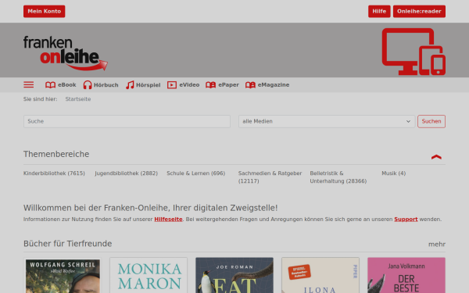469x293 pixels.
Task: Click the eVideo play icon
Action: (172, 85)
